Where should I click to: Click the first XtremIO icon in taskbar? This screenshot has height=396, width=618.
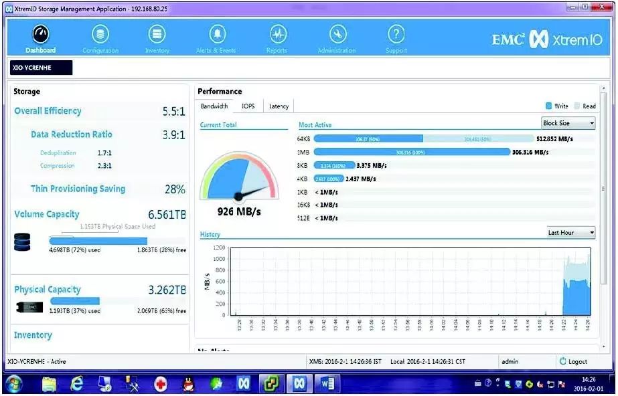[243, 384]
